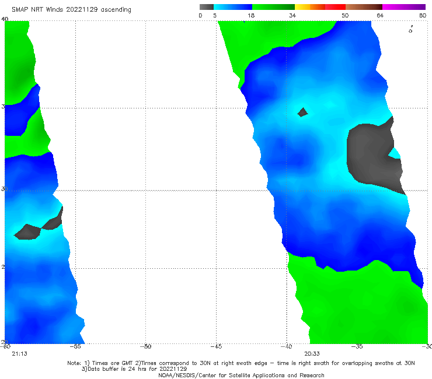Click the note line 'Times are GMT'

tap(109, 363)
